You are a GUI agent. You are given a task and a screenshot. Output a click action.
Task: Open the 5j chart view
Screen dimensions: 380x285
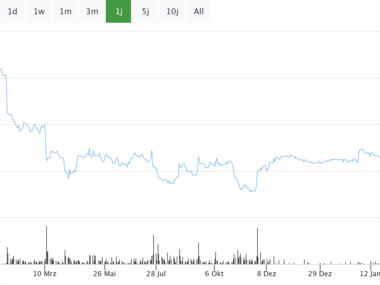pos(145,12)
